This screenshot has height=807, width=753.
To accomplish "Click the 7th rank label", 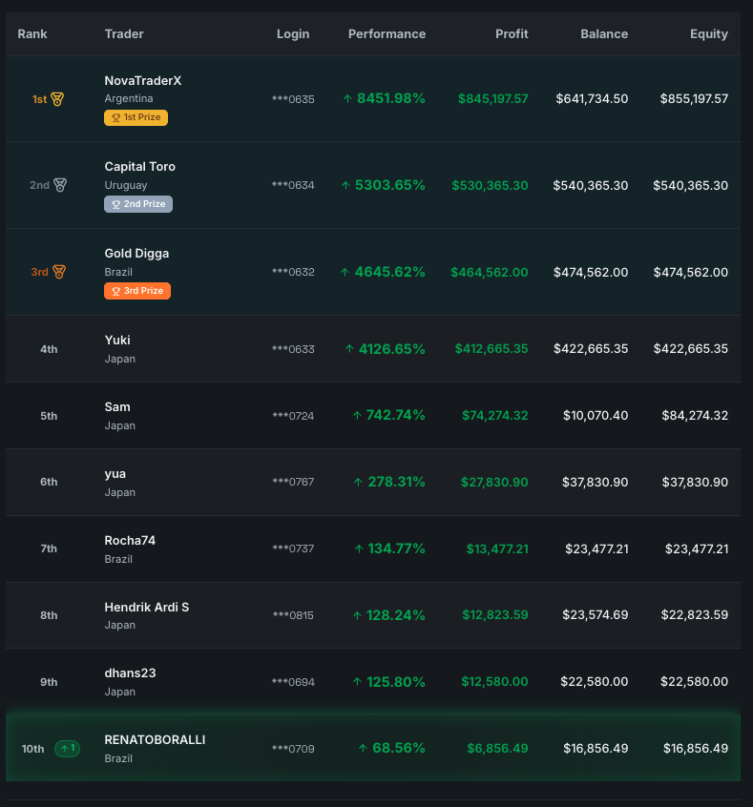I will click(49, 549).
